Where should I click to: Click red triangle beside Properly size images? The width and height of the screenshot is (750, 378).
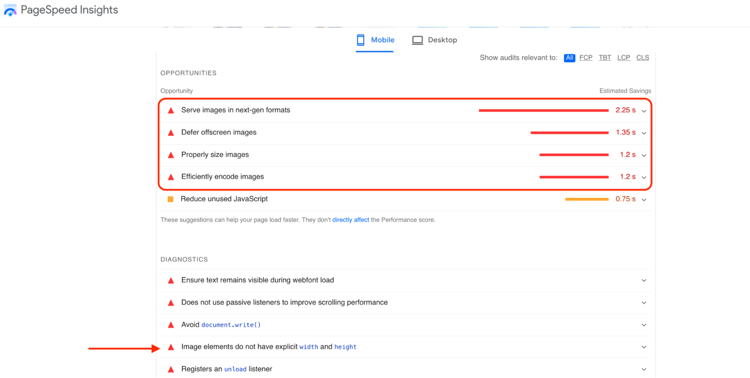pos(171,155)
